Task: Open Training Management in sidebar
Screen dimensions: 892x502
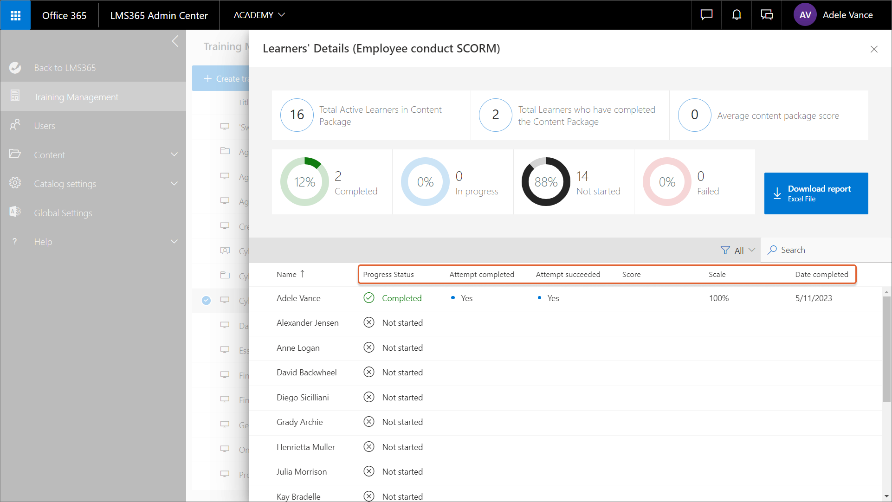Action: point(76,97)
